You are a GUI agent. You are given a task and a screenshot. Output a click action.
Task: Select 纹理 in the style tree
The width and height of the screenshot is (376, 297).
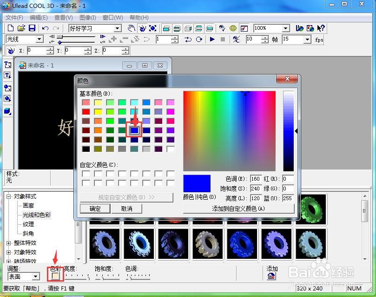point(28,224)
